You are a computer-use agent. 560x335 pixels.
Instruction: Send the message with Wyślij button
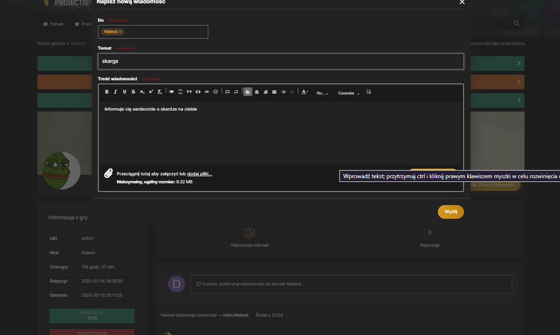click(x=451, y=212)
